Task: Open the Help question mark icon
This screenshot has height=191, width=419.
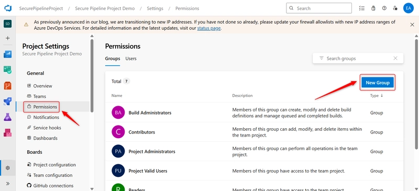Action: click(384, 8)
